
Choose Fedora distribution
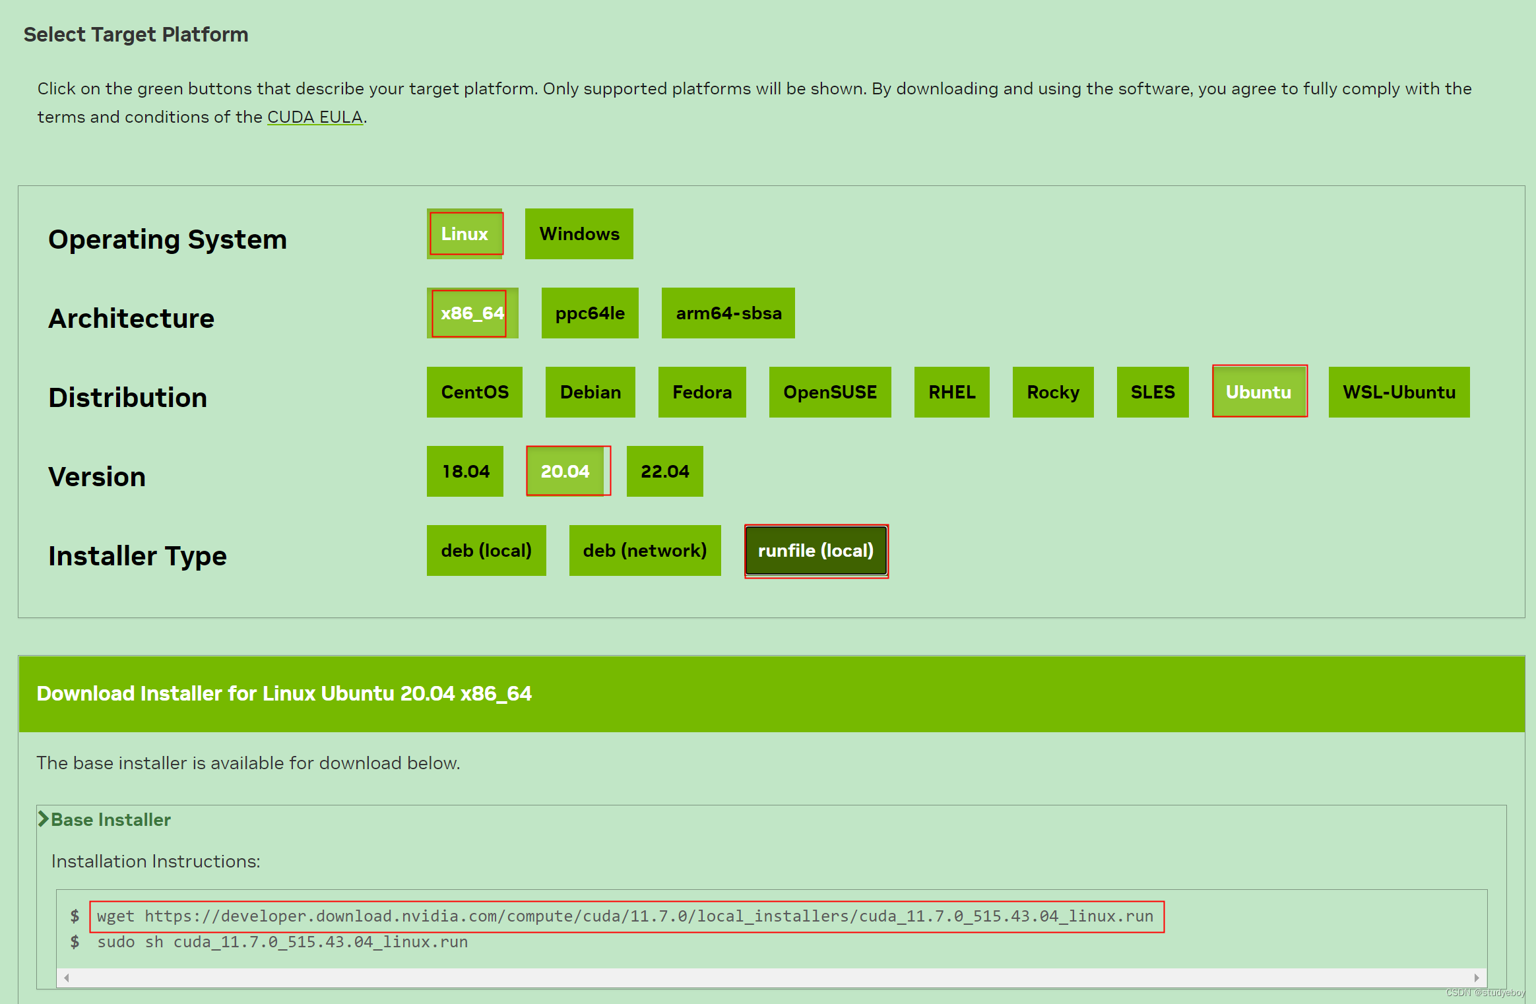[x=702, y=392]
